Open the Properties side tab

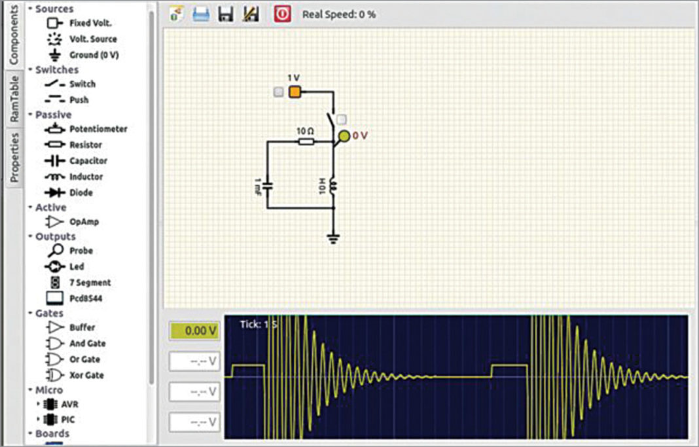click(14, 157)
